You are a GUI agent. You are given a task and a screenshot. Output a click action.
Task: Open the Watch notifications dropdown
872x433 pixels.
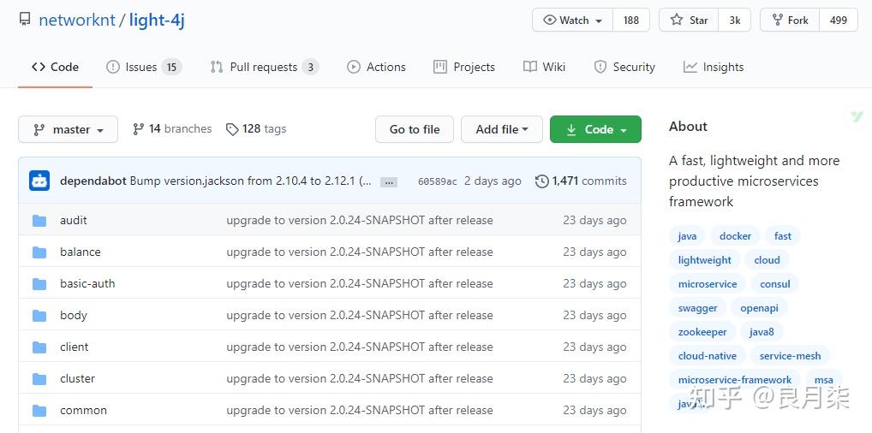pyautogui.click(x=572, y=20)
